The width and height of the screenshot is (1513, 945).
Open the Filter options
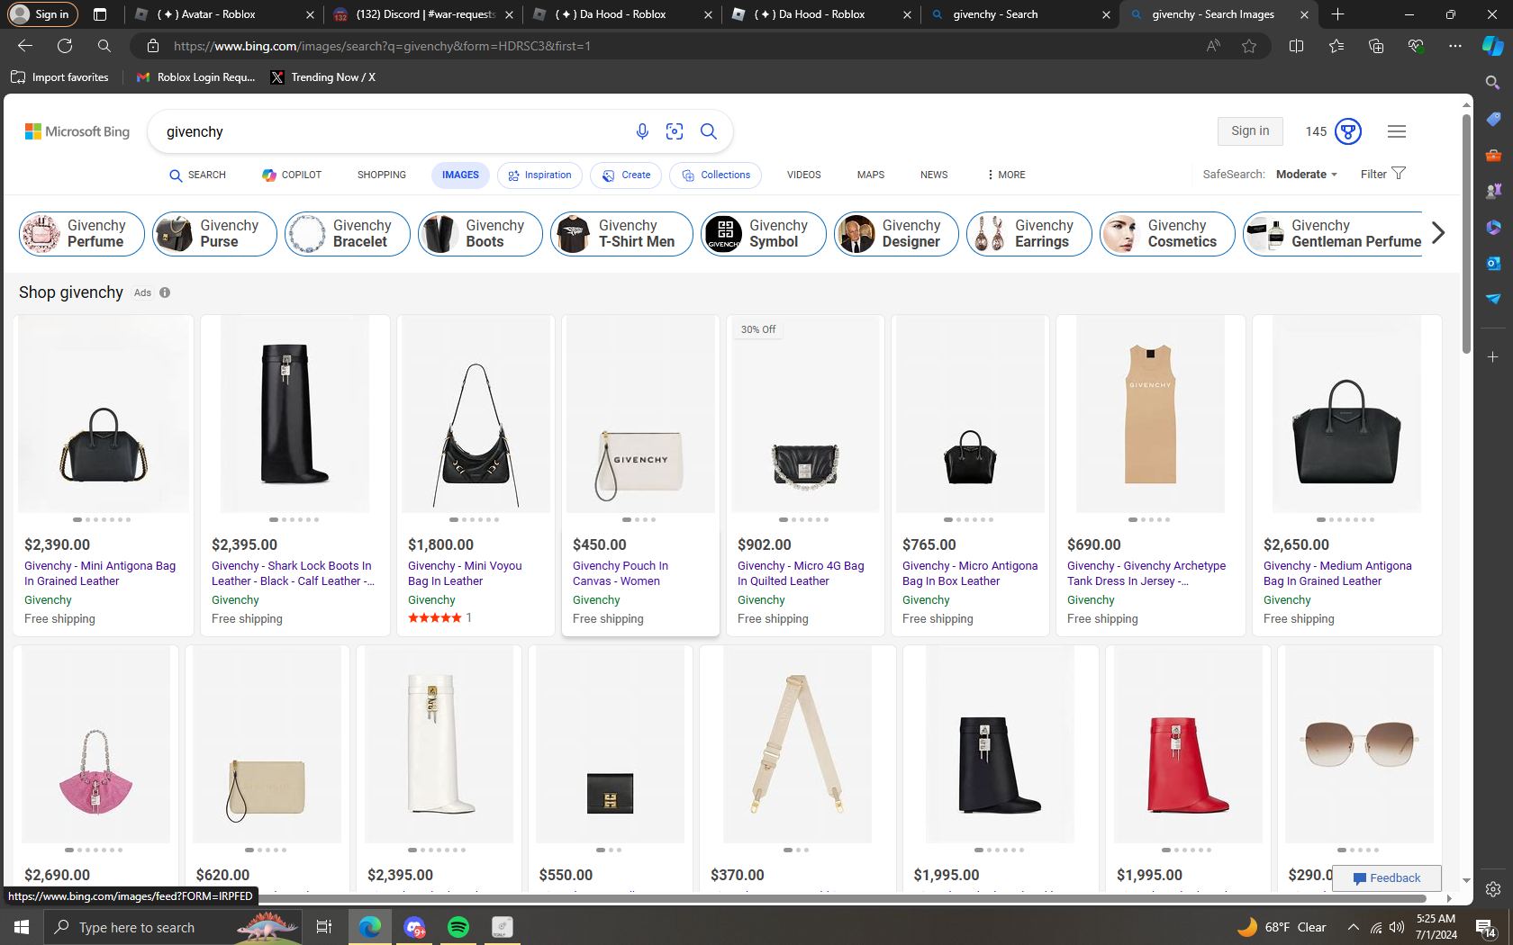[1383, 175]
